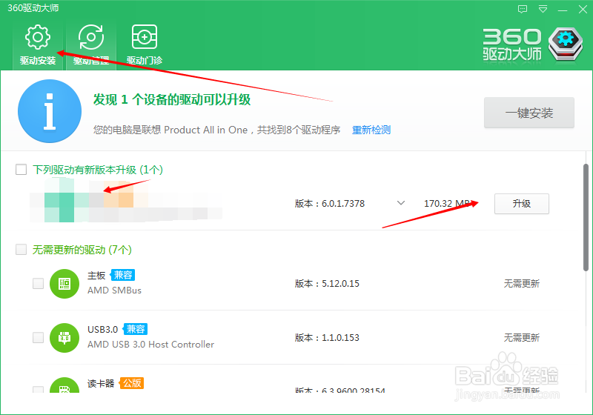The width and height of the screenshot is (593, 415).
Task: Click the version 1.1.0.153 text
Action: pyautogui.click(x=327, y=337)
